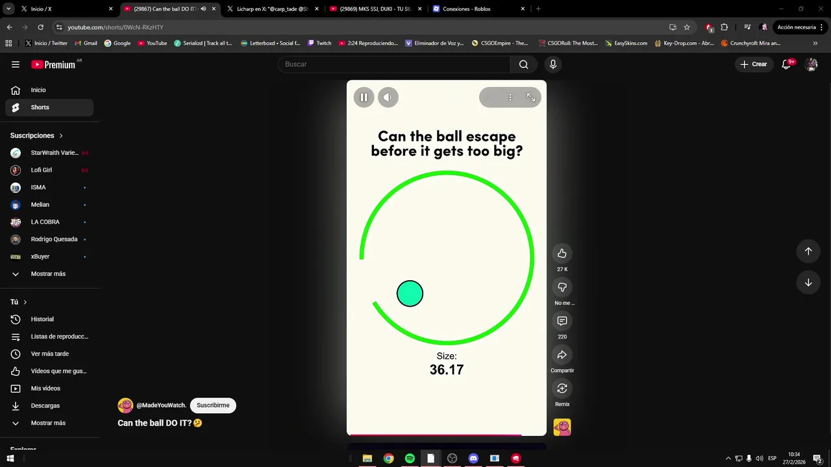Open the Crunchyroll bookmark
Viewport: 831px width, 467px height.
pyautogui.click(x=750, y=43)
